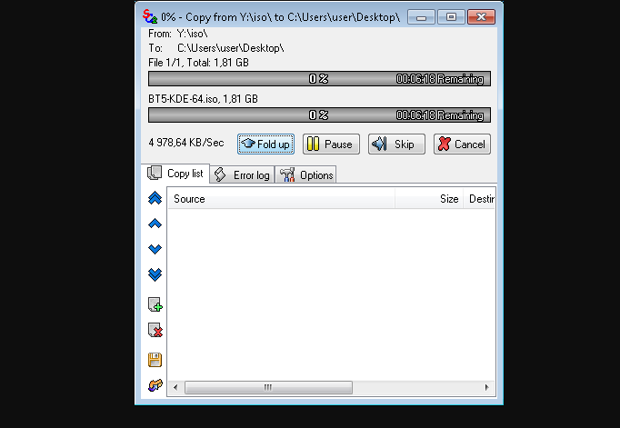The image size is (620, 428).
Task: Move selected item to bottom of list
Action: [155, 274]
